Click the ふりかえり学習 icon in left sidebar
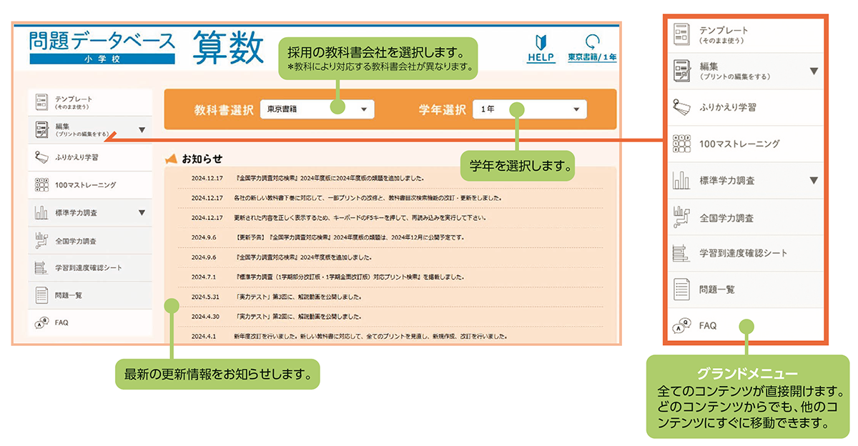This screenshot has width=858, height=446. [x=41, y=156]
